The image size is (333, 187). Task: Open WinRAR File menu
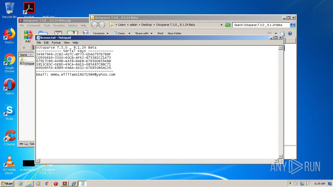(22, 25)
